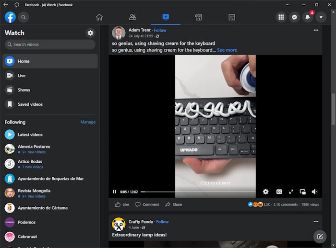Unmute the video speaker icon
The width and height of the screenshot is (336, 248).
click(x=314, y=192)
